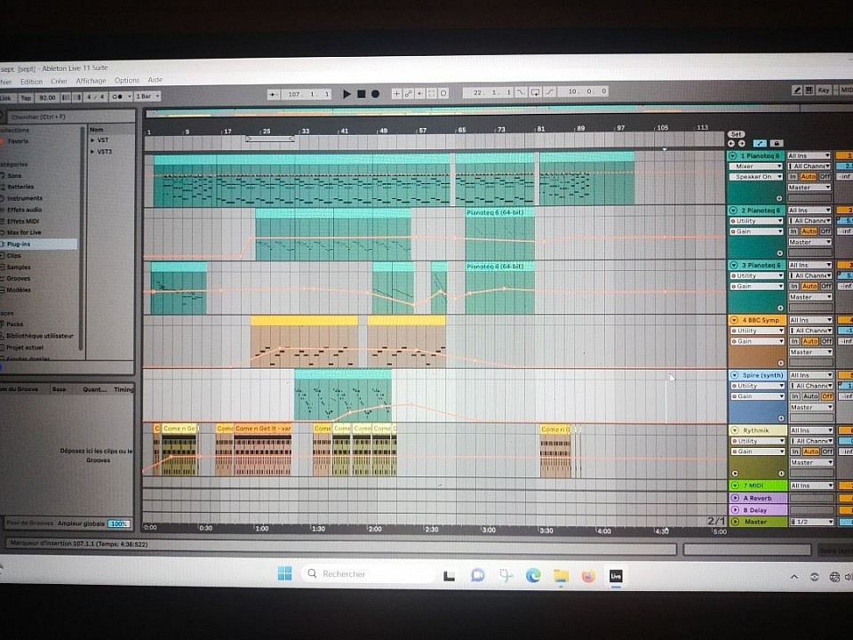Unfold the 1 Pianoteq 6 track arrow
853x640 pixels.
[734, 156]
